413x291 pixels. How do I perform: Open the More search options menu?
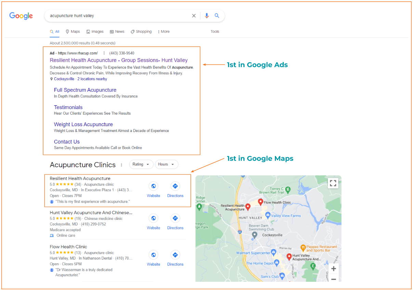[x=163, y=31]
